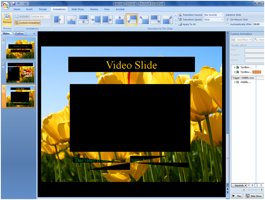This screenshot has width=265, height=200.
Task: Open the Outline pane tab
Action: pyautogui.click(x=20, y=33)
